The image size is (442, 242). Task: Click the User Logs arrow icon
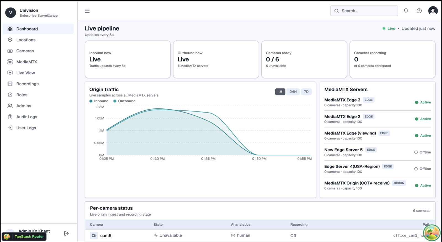(x=10, y=128)
